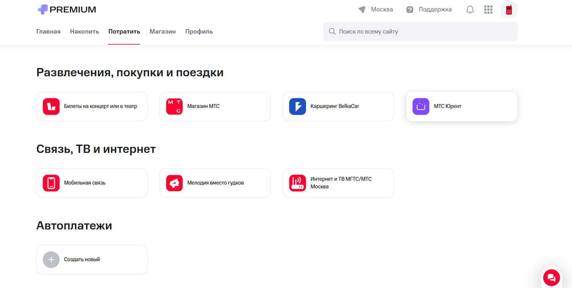The image size is (572, 288).
Task: Open the apps grid menu
Action: 488,10
